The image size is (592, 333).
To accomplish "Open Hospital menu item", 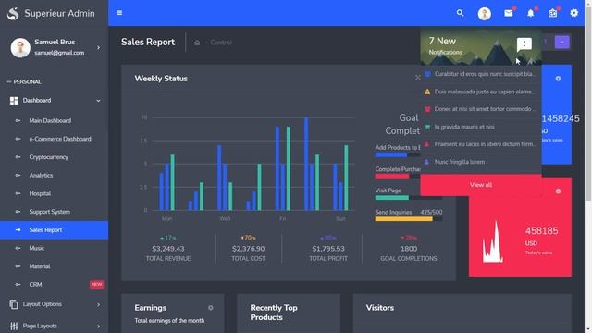I will point(54,193).
